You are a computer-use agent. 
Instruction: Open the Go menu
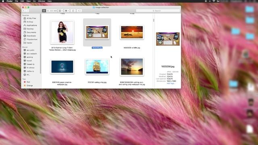pyautogui.click(x=34, y=1)
